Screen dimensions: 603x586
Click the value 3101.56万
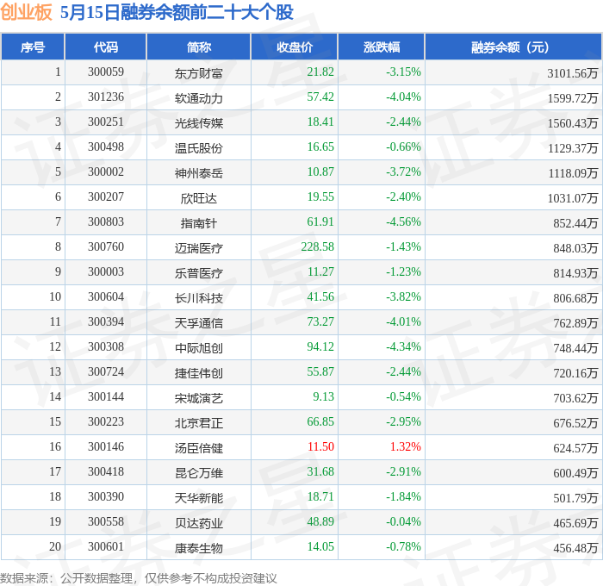click(x=573, y=73)
